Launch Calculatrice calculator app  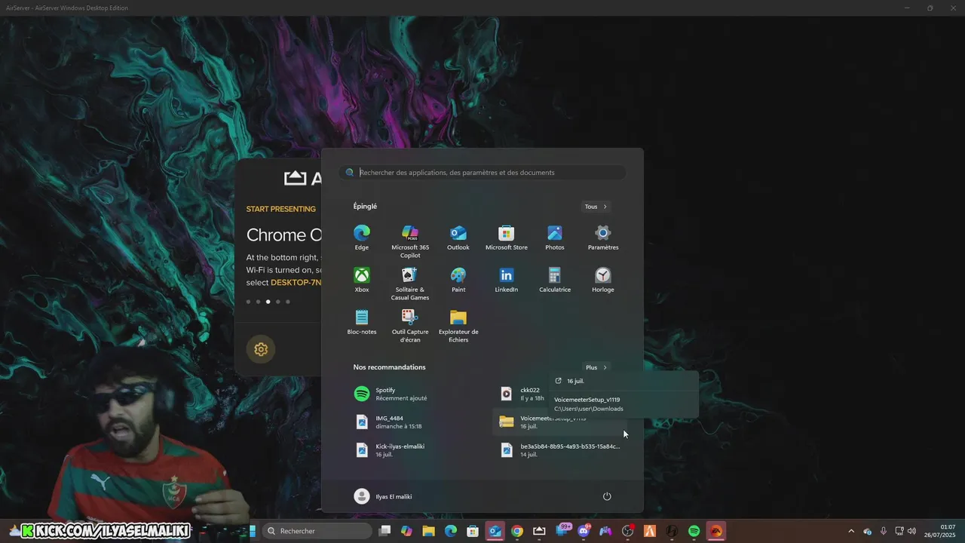pos(555,280)
